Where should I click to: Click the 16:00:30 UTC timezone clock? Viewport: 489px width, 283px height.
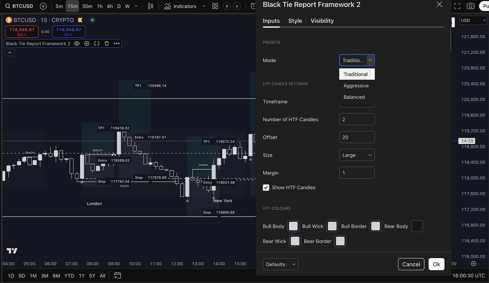pyautogui.click(x=469, y=276)
